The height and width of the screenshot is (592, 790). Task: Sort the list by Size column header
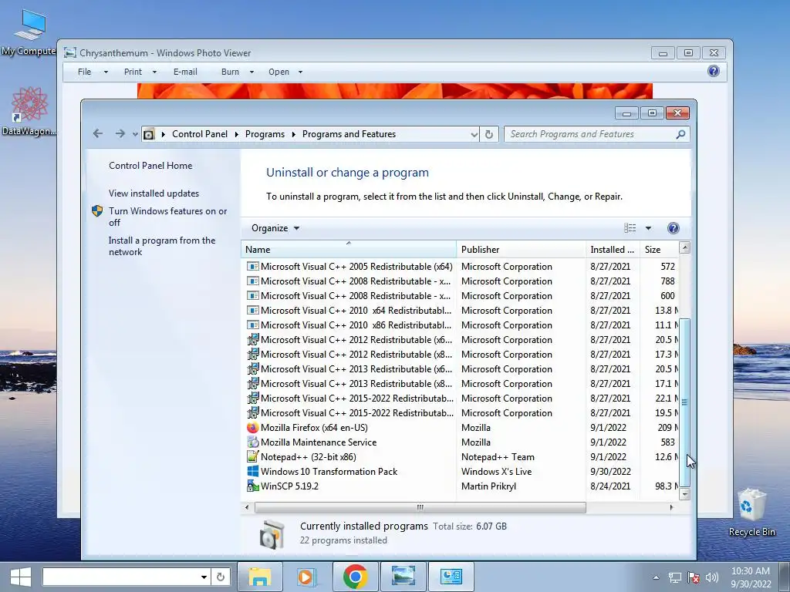tap(659, 250)
